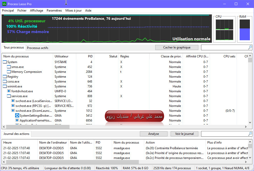
Task: Click the svchost.exe (RPCSS -p) row icon
Action: tap(13, 106)
